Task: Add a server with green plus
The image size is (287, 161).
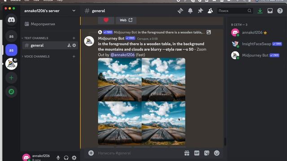Action: (11, 78)
